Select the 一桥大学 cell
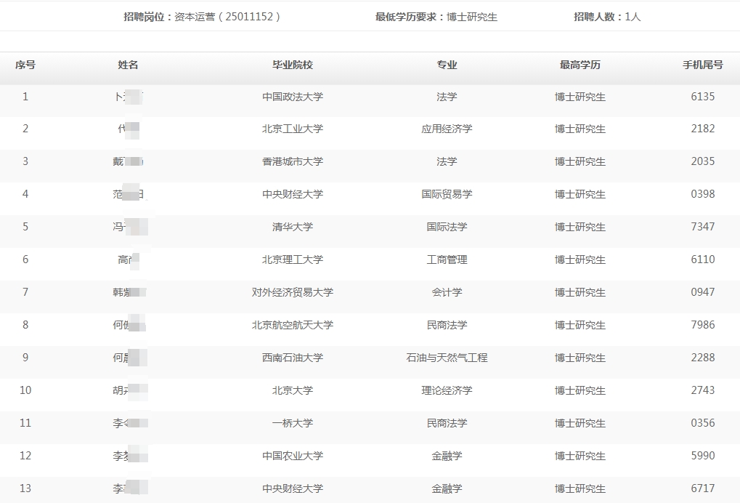The width and height of the screenshot is (740, 503). tap(292, 423)
